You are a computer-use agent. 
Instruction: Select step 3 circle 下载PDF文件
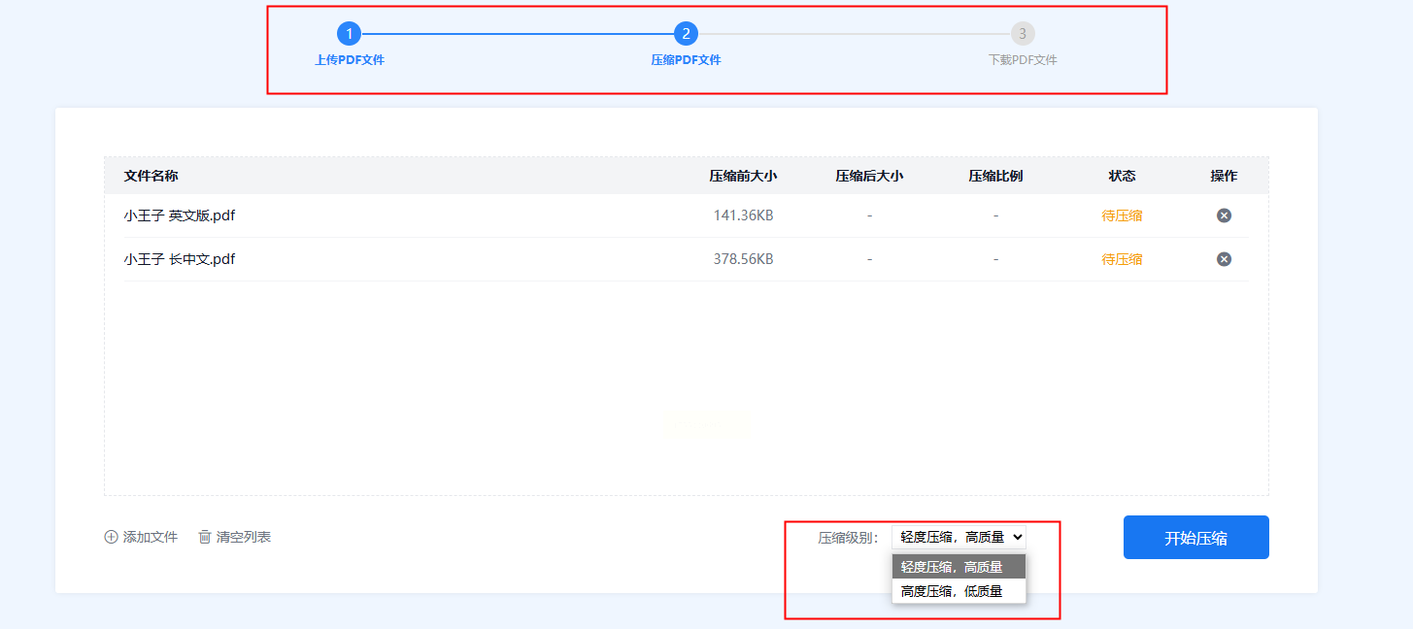1023,34
